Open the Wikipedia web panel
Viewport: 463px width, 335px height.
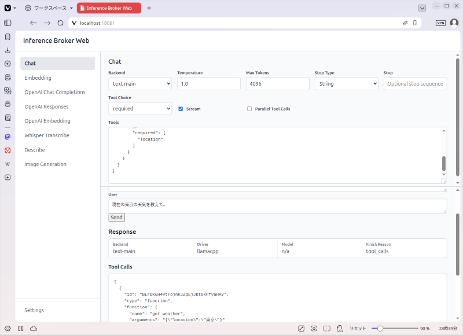(8, 164)
